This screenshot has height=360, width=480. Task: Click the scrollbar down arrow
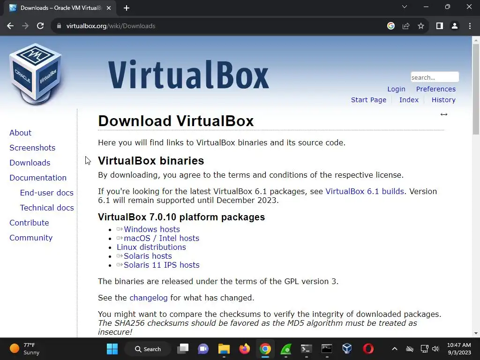click(476, 333)
